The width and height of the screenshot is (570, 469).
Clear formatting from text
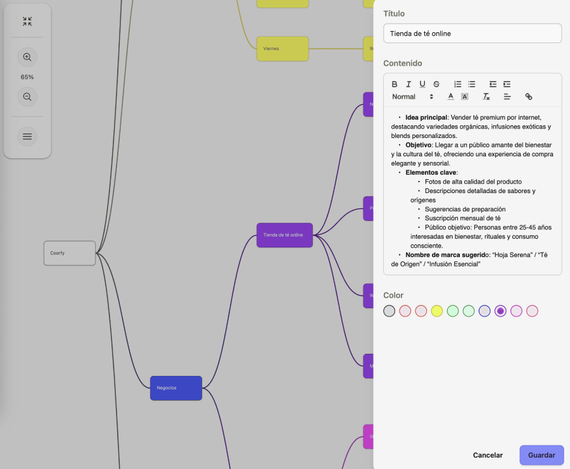pos(486,97)
